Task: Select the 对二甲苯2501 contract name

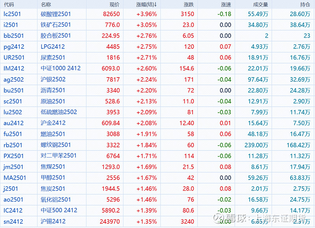Action: [59, 156]
